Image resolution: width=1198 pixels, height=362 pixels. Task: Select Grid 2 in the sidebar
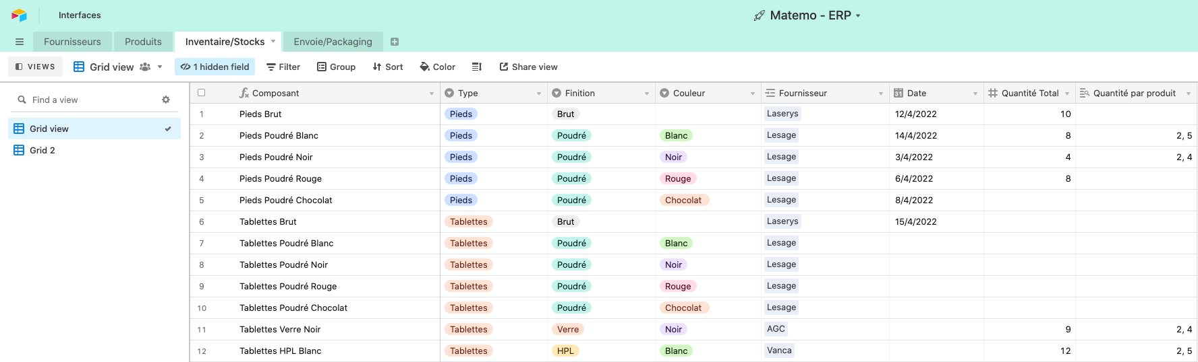tap(94, 150)
